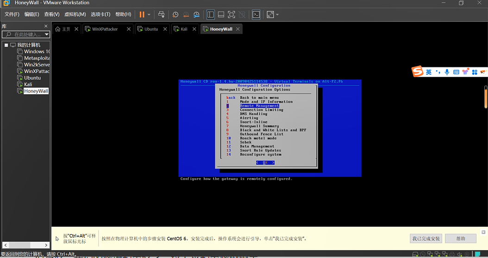Click the Remote Management option

259,106
